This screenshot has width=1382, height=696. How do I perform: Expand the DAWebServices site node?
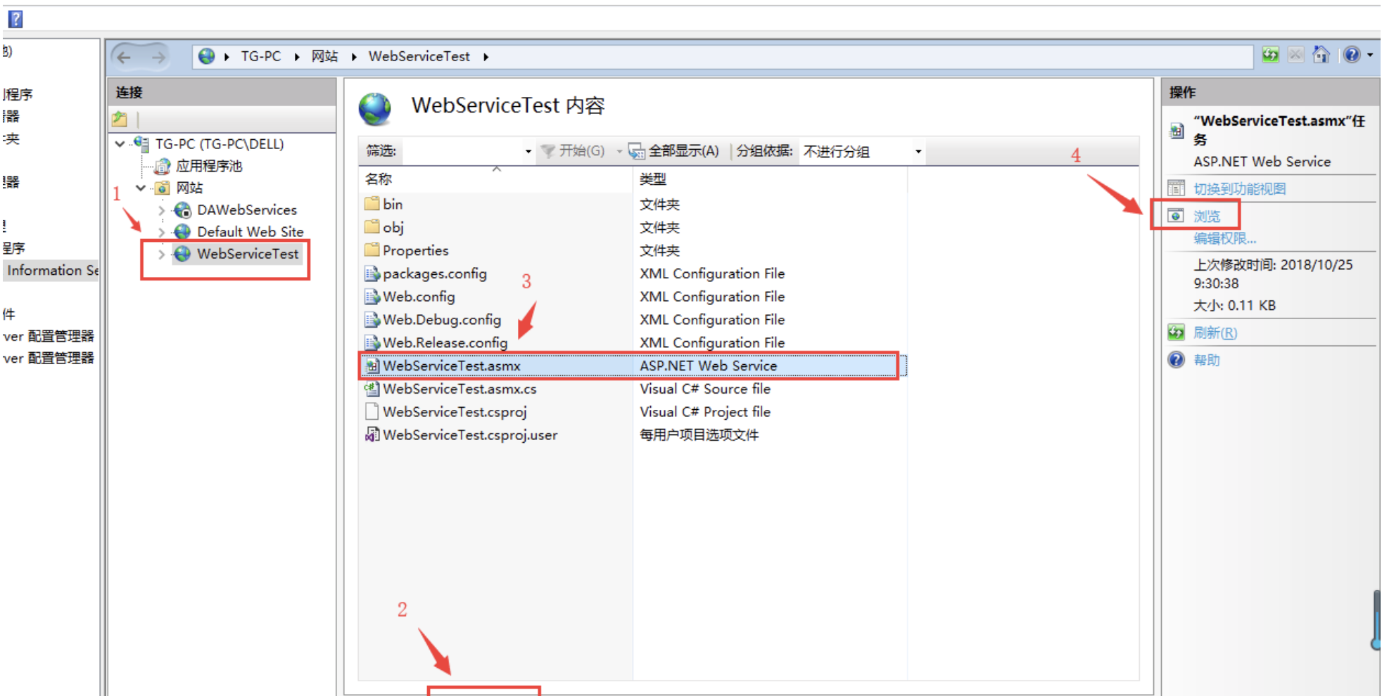click(161, 210)
